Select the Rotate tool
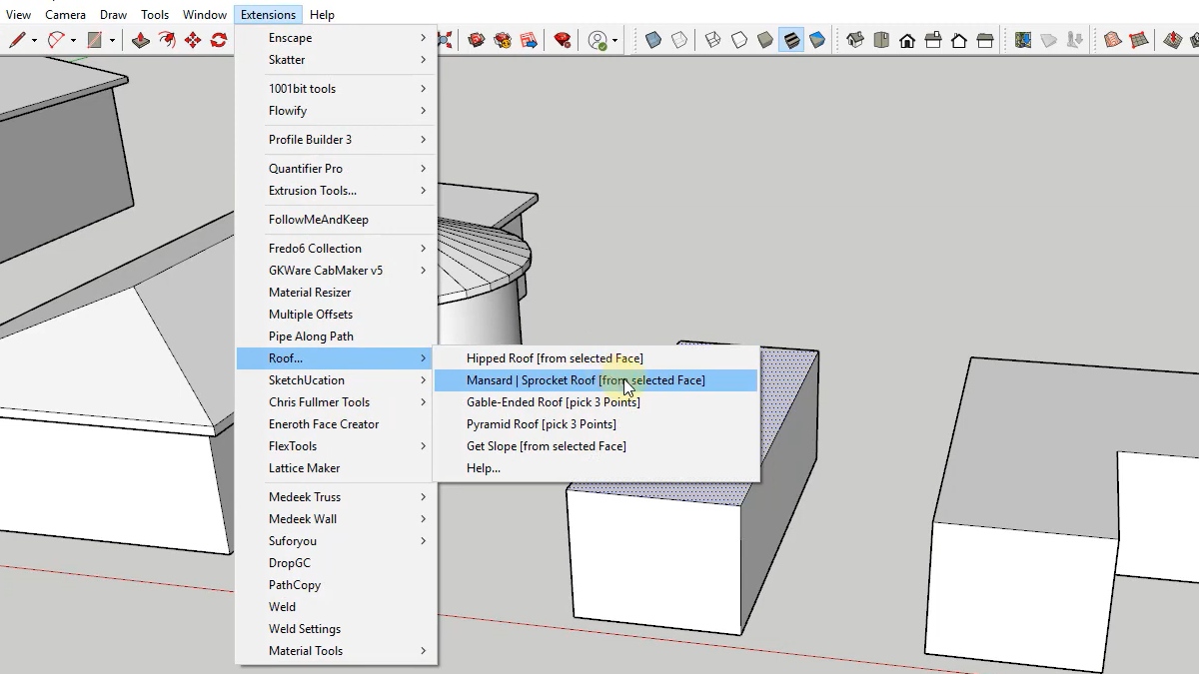Screen dimensions: 1199x674 click(219, 40)
